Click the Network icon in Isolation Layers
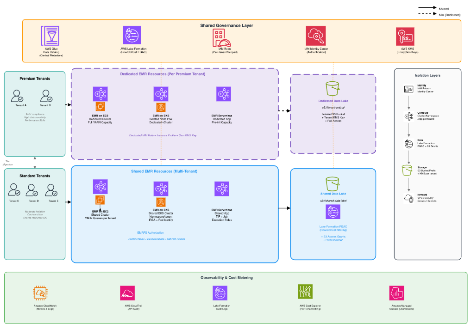This screenshot has height=329, width=471. (x=408, y=198)
